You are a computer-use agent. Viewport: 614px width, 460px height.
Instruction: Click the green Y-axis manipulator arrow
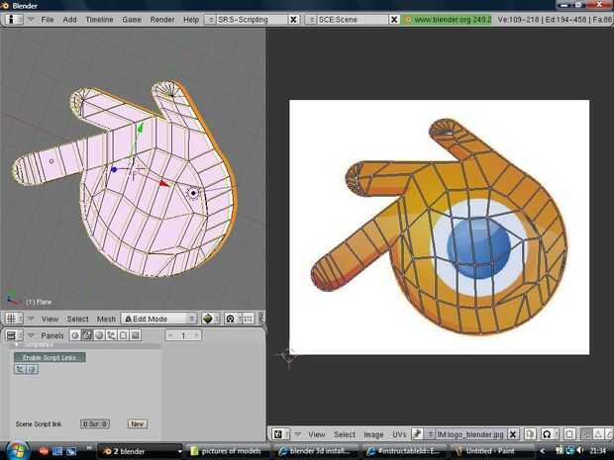(141, 128)
